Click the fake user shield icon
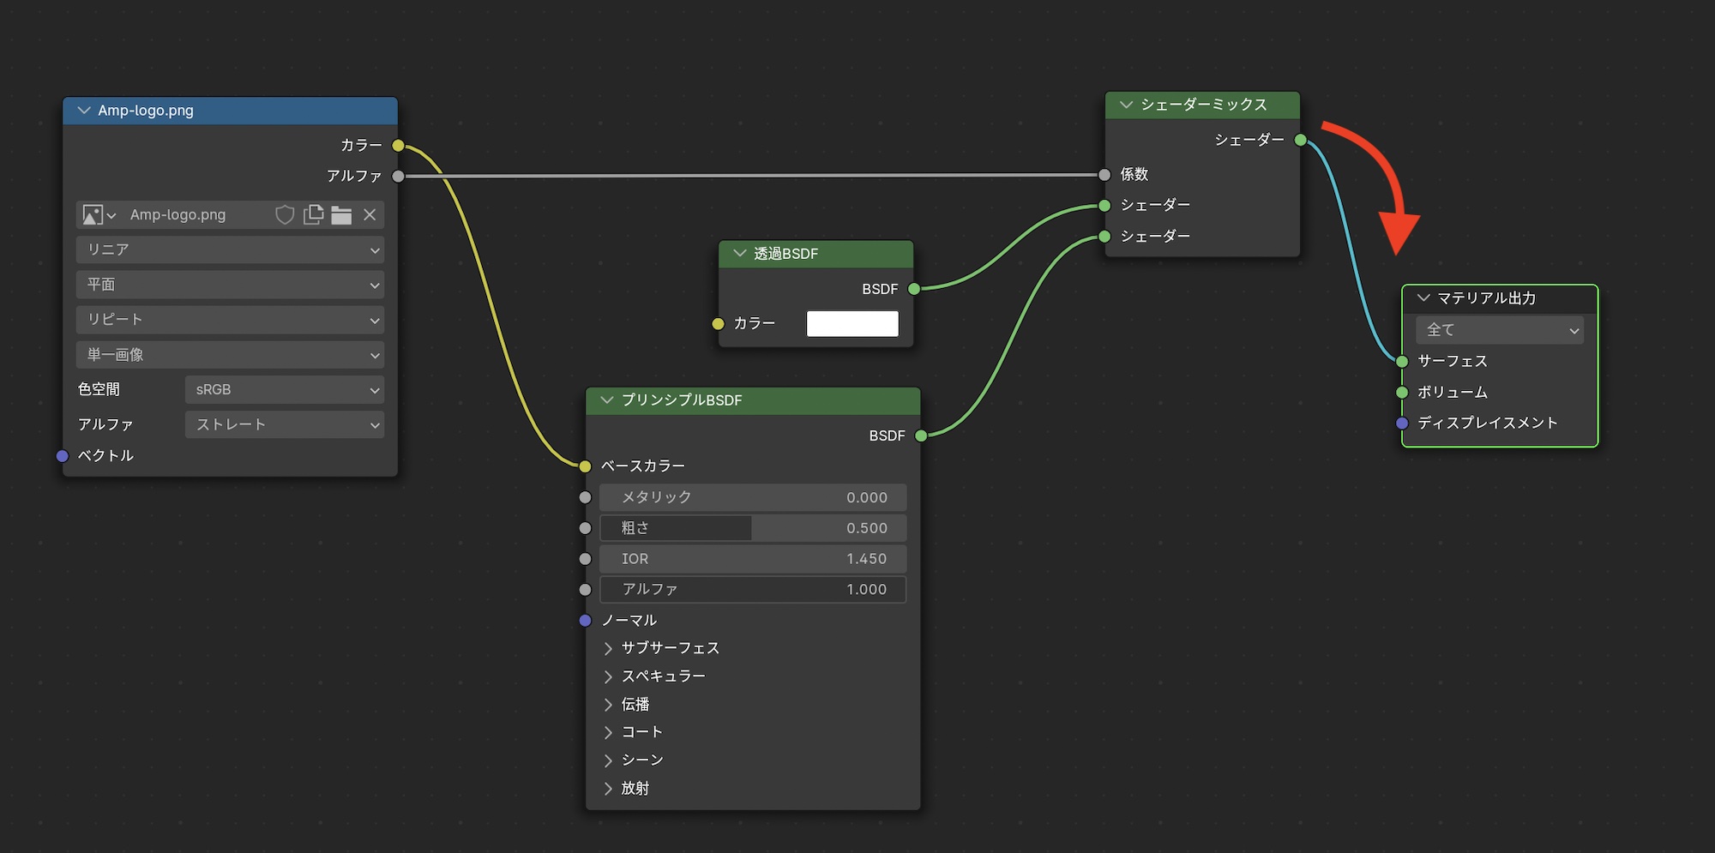This screenshot has height=853, width=1715. click(x=285, y=215)
